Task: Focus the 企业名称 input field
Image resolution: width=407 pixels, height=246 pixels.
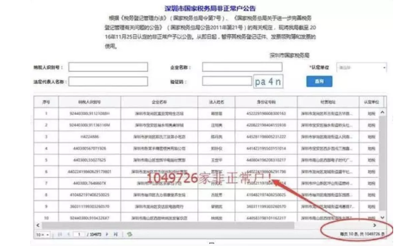Action: 242,67
